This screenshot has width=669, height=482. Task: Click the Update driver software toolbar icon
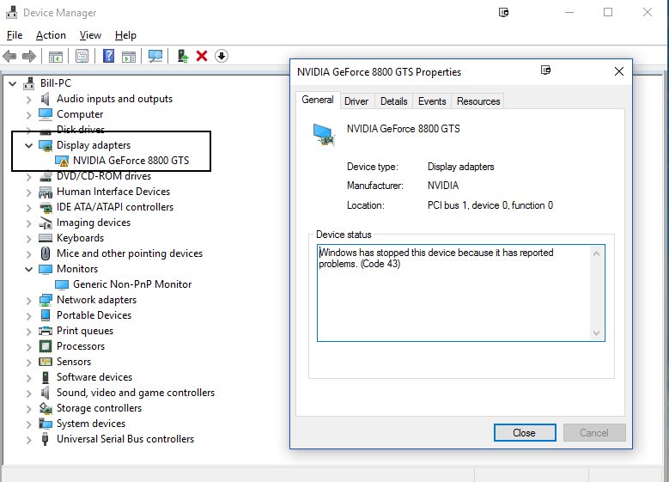183,56
